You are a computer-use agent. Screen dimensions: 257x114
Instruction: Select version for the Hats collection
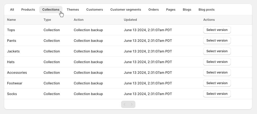(217, 62)
